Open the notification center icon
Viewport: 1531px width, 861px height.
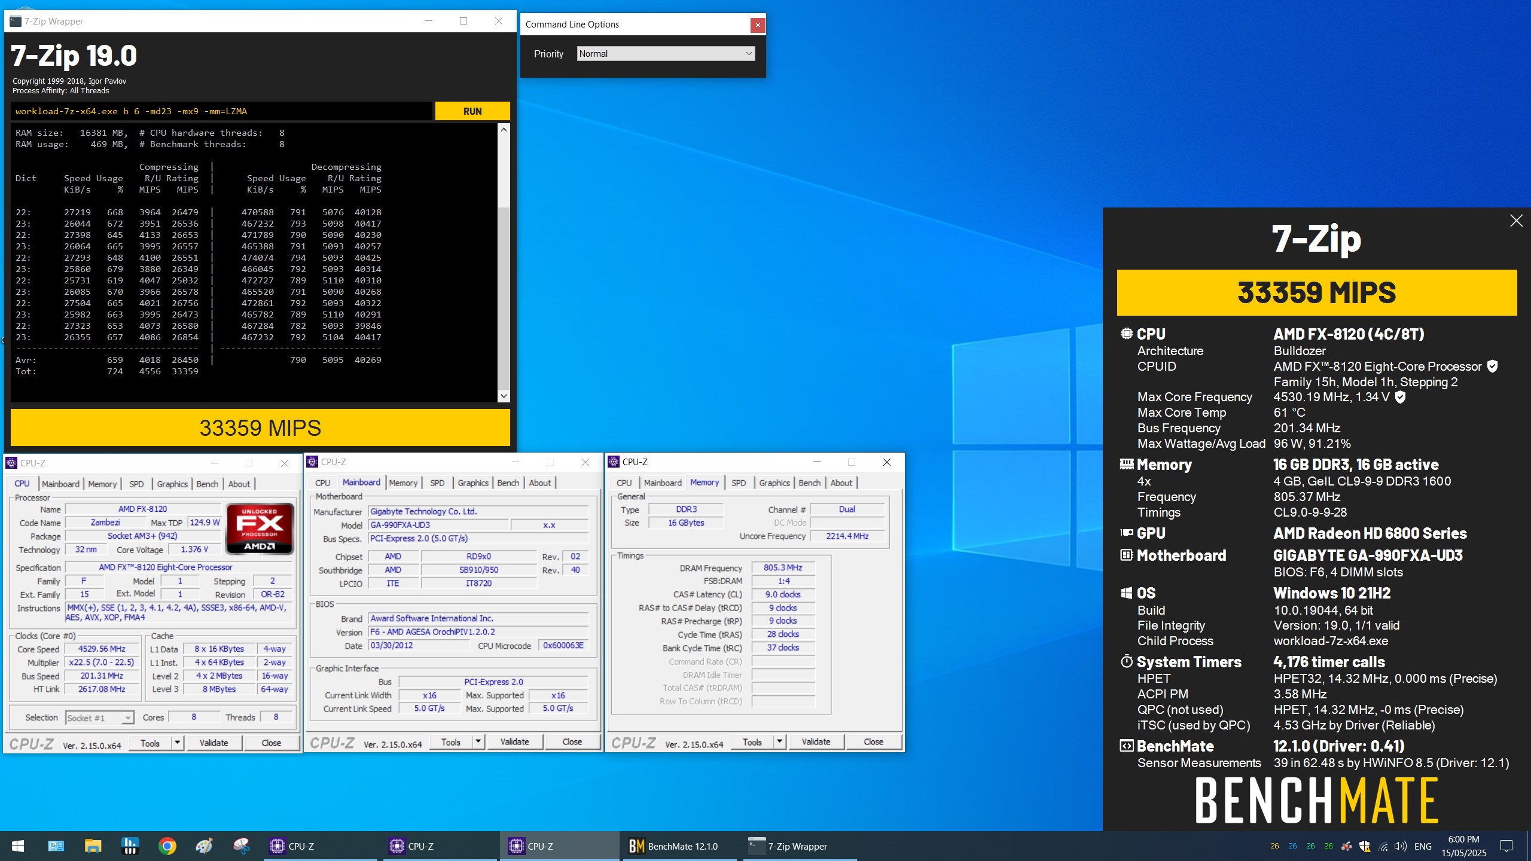coord(1506,846)
